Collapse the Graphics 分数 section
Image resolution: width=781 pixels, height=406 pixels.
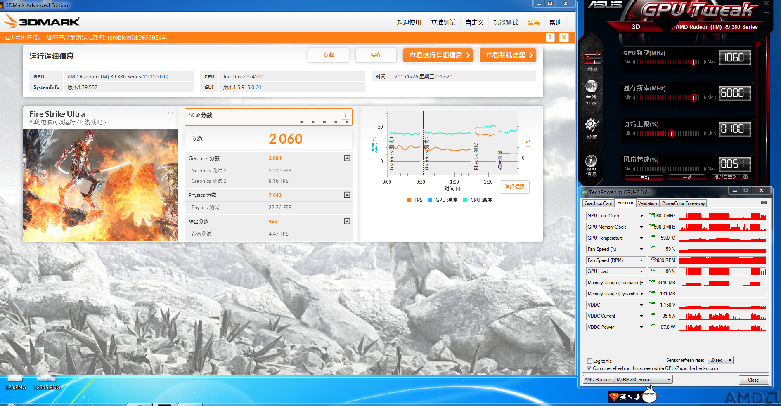pos(347,158)
